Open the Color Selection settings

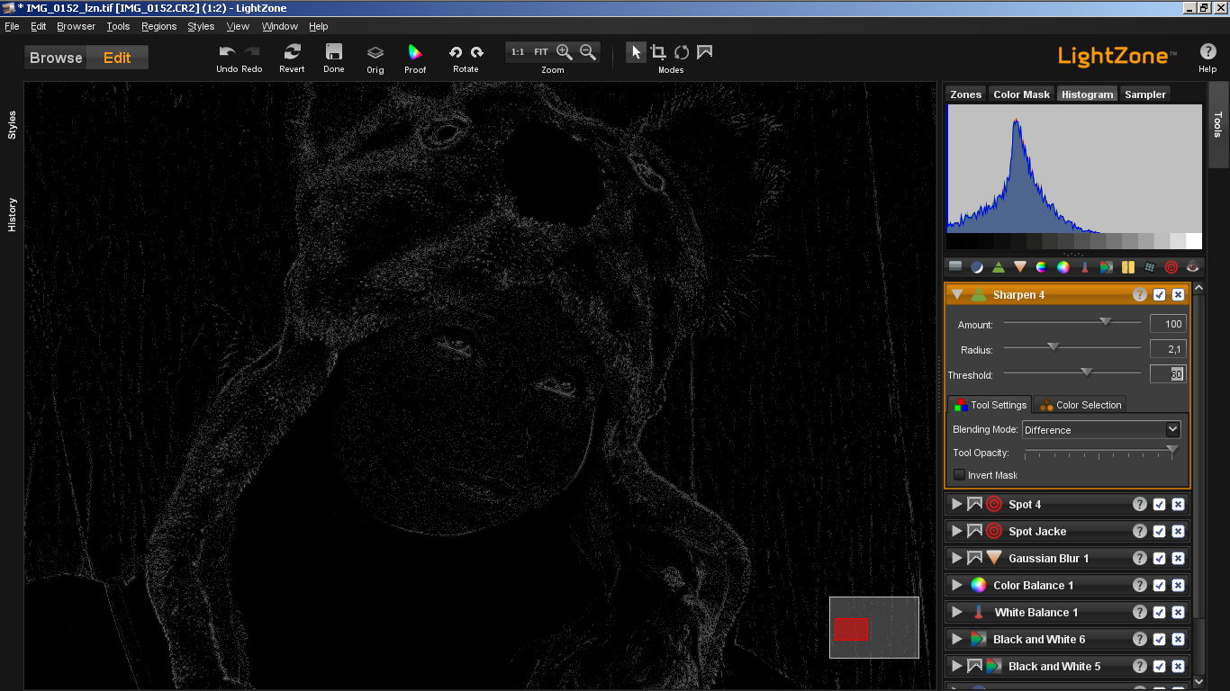tap(1080, 405)
